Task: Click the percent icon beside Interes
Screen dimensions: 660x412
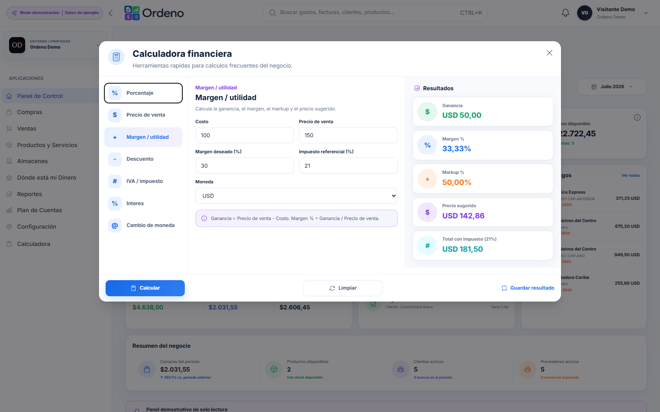Action: (115, 204)
